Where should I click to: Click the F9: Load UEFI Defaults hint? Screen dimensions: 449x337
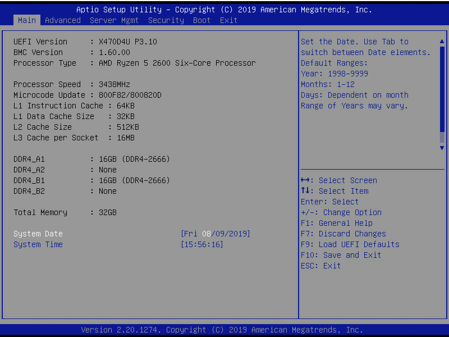click(x=350, y=244)
